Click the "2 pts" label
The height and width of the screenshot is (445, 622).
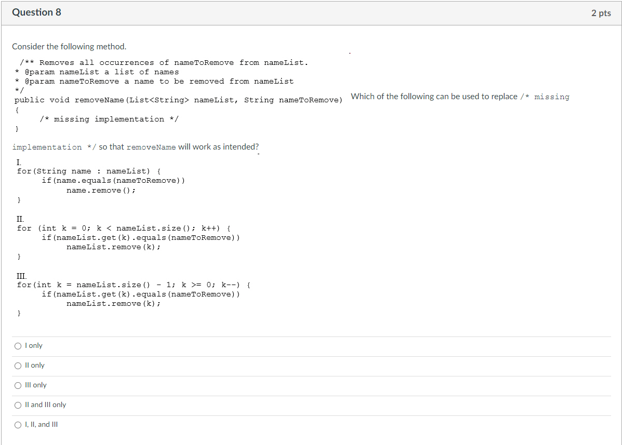tap(601, 13)
